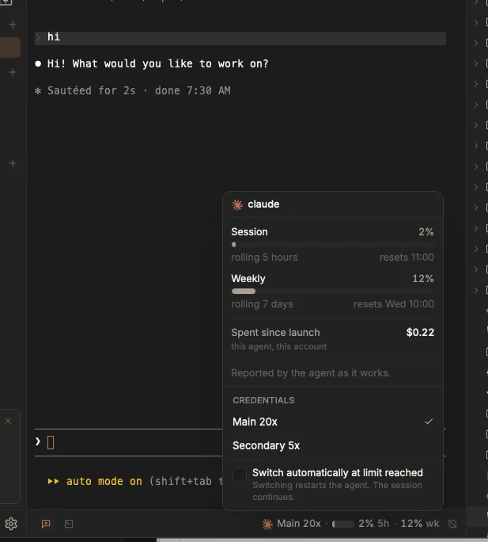Click the plus icon just above the highlighted sidebar item

tap(13, 25)
